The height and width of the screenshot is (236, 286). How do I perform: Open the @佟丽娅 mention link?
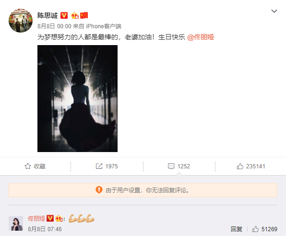[x=201, y=37]
